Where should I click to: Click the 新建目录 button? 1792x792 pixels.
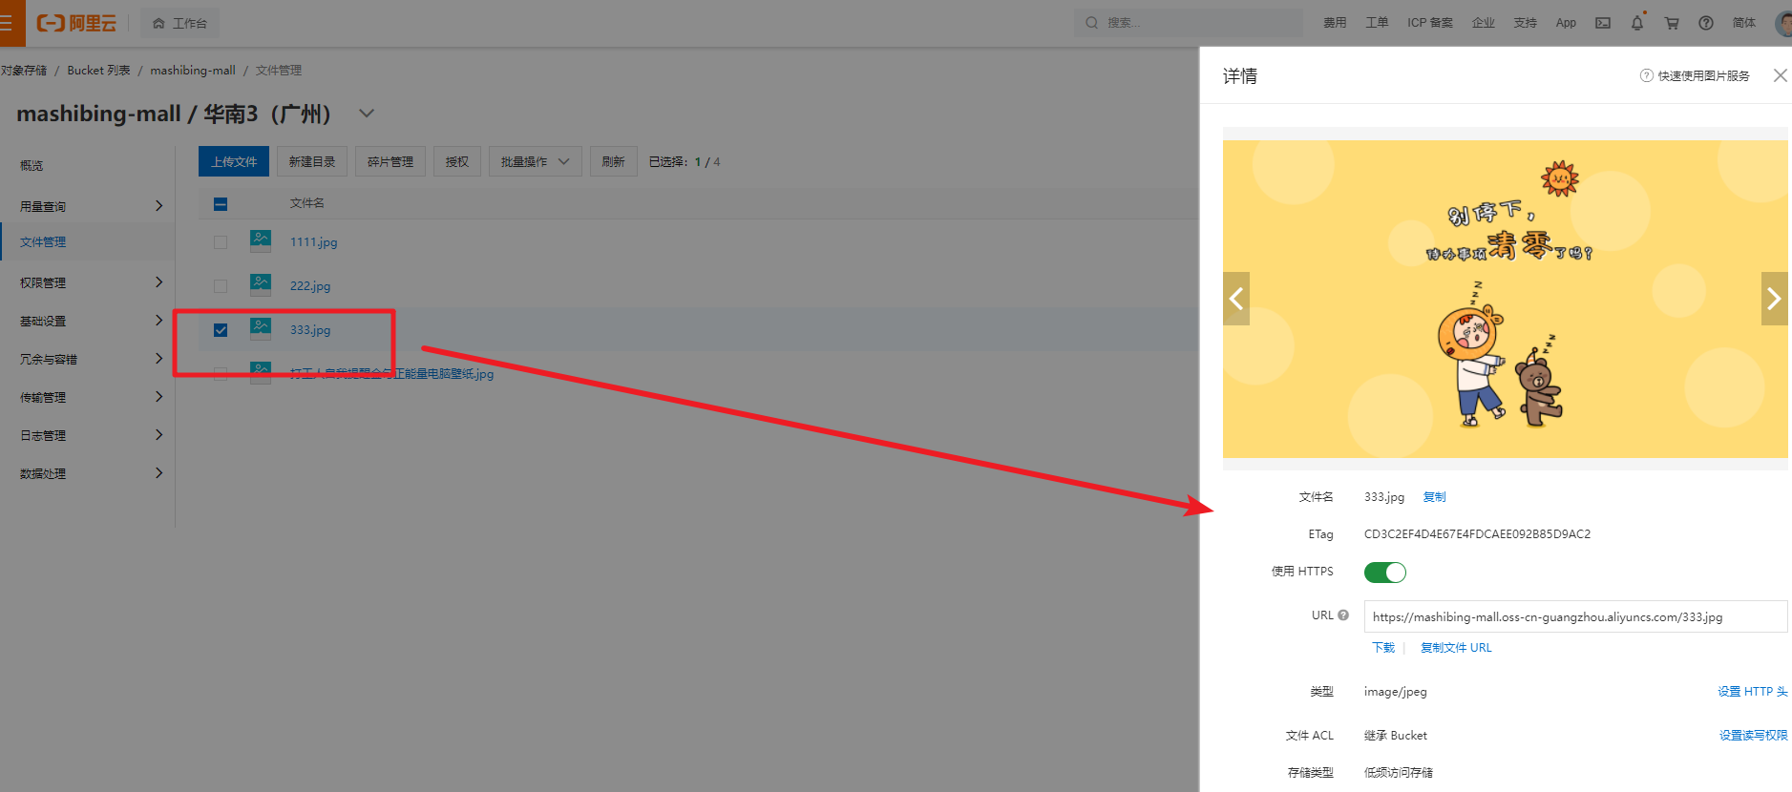312,161
